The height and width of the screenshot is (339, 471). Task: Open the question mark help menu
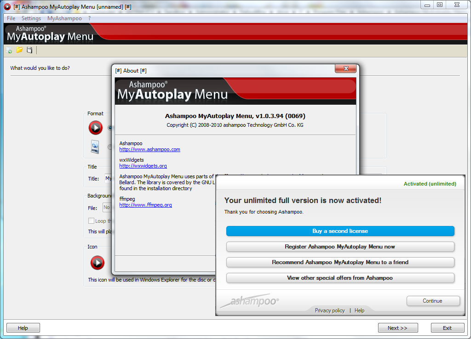point(90,18)
